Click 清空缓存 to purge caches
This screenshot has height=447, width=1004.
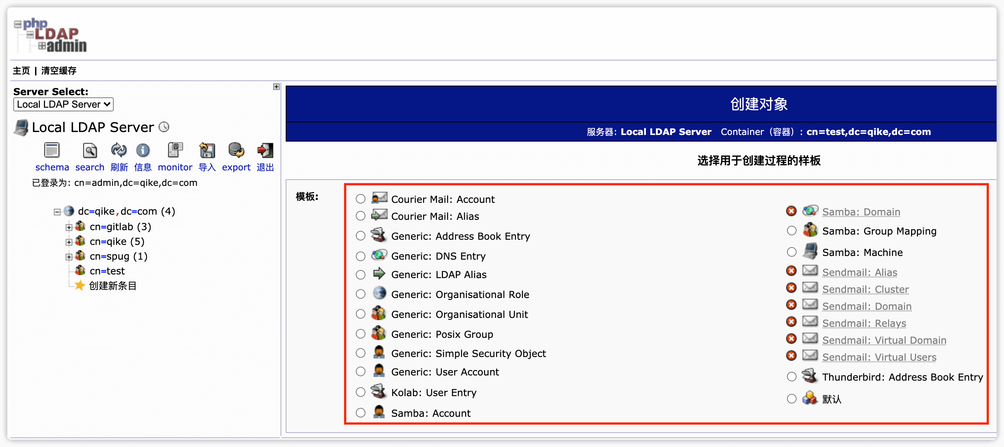pyautogui.click(x=59, y=70)
